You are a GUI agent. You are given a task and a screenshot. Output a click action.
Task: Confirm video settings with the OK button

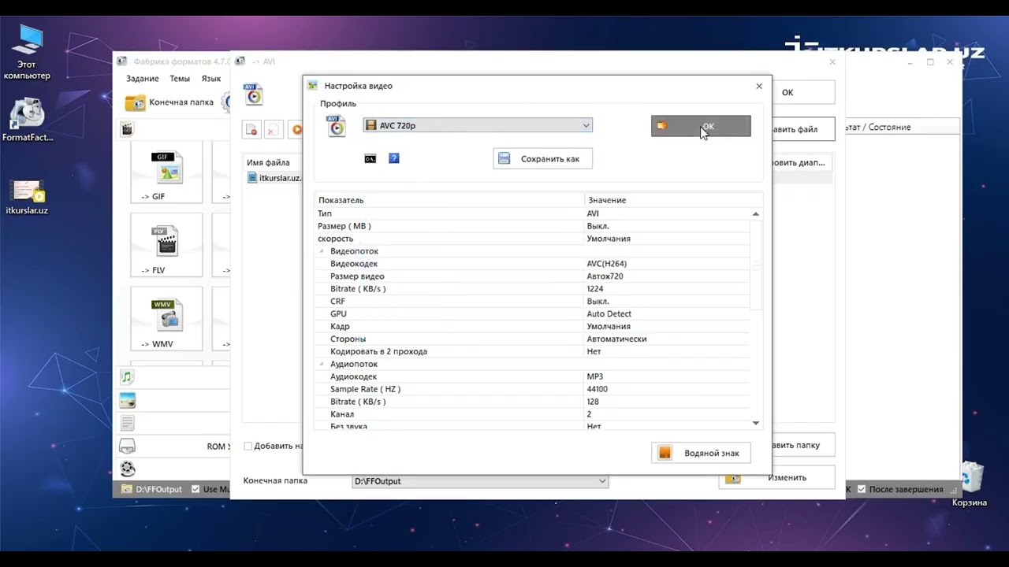(701, 126)
